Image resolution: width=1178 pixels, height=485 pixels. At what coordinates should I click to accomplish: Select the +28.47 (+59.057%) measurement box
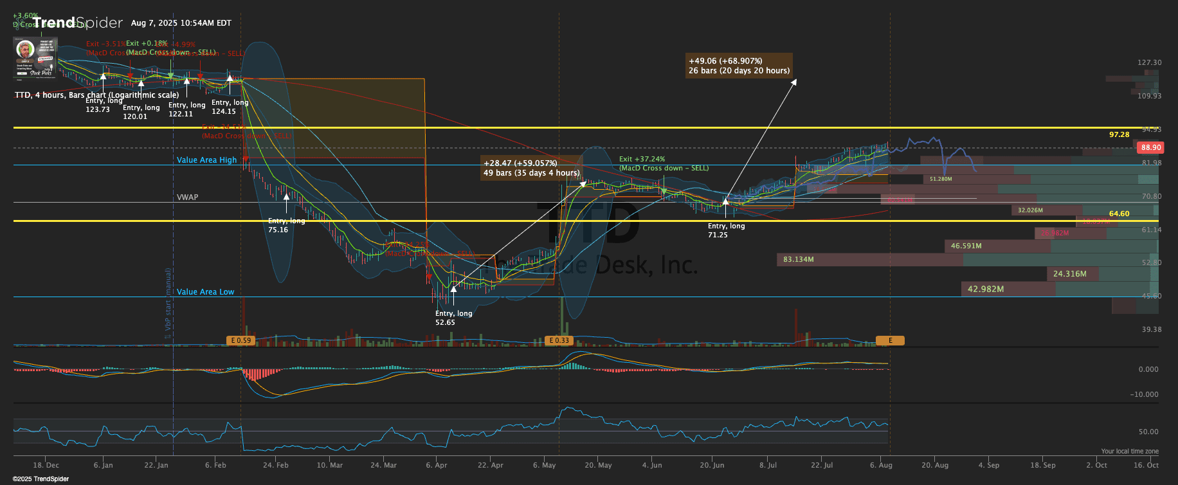[531, 168]
